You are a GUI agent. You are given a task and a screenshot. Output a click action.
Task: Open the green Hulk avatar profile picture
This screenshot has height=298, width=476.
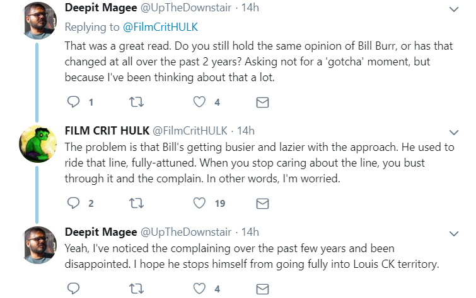[38, 144]
